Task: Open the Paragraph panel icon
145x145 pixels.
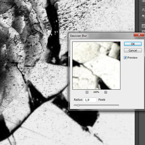Action: click(143, 16)
